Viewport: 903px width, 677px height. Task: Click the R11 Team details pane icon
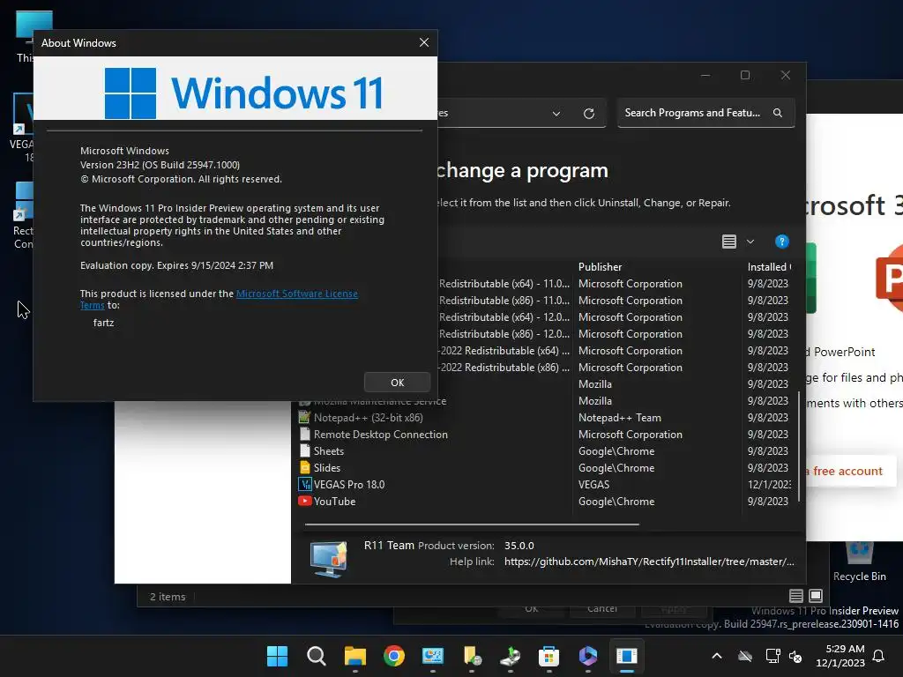coord(328,558)
